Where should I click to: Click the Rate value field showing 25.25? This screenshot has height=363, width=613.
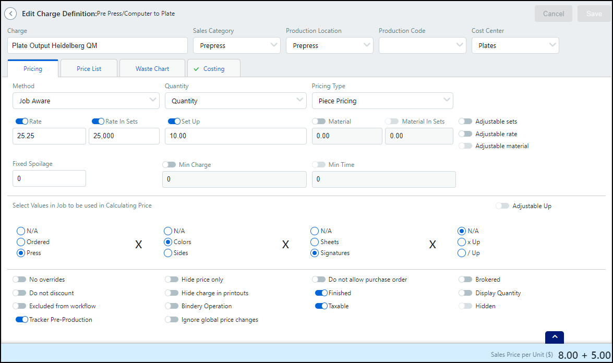click(x=49, y=136)
